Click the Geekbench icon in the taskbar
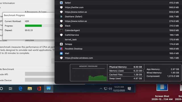Viewport: 182px width, 102px height. [x=49, y=88]
